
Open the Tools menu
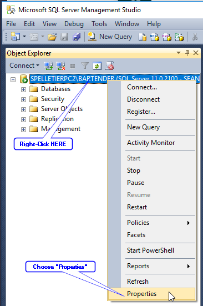click(x=99, y=24)
